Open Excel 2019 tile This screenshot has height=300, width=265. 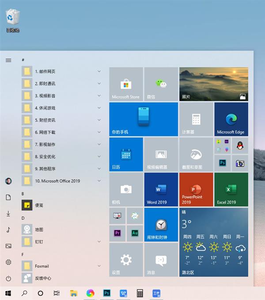[231, 189]
